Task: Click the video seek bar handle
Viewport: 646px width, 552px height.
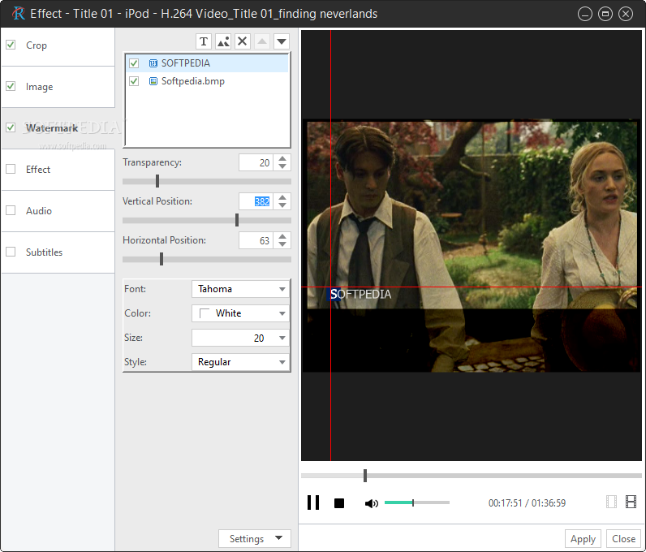Action: click(x=365, y=476)
